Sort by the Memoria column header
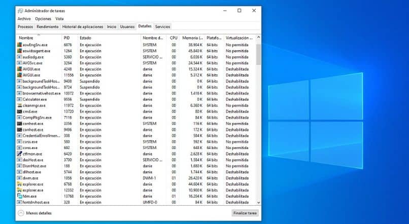Image resolution: width=409 pixels, height=224 pixels. (192, 38)
